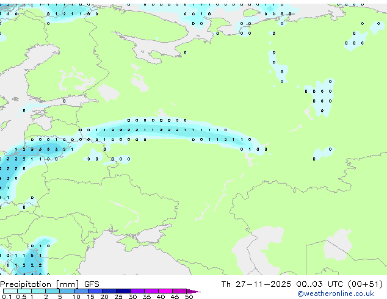Viewport: 387px width, 299px height.
Task: Select the legend swatch between 10 and 15
Action: [81, 291]
